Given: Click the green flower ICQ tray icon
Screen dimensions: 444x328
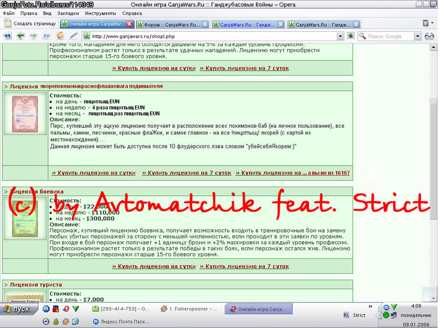Looking at the screenshot, I should [x=386, y=315].
